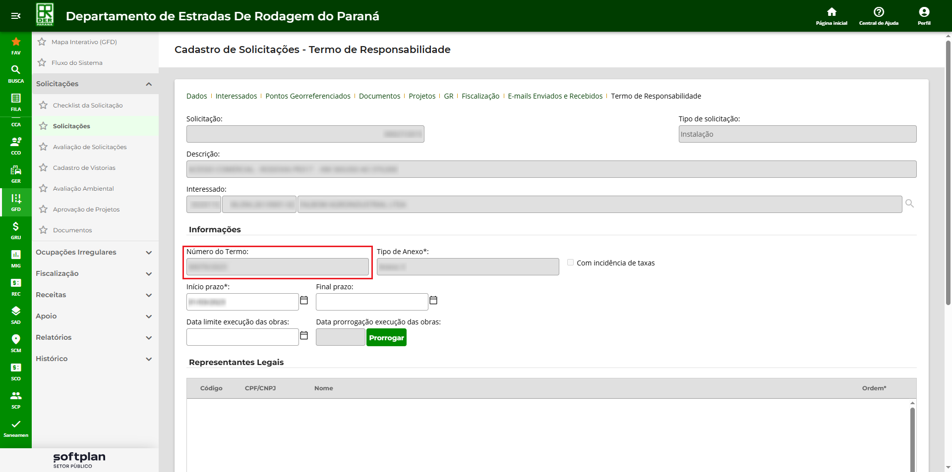This screenshot has height=472, width=952.
Task: Open calendar picker for Início prazo
Action: [x=304, y=301]
